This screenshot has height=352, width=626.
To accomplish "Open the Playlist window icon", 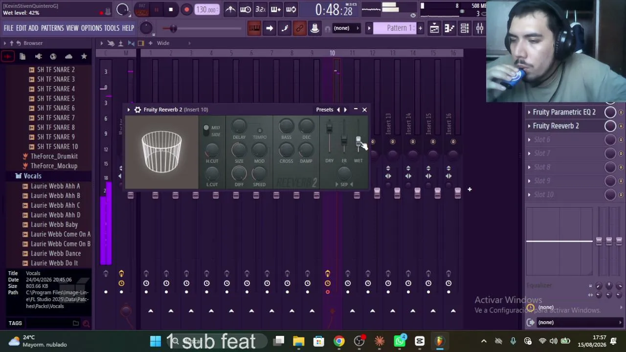I will click(434, 28).
